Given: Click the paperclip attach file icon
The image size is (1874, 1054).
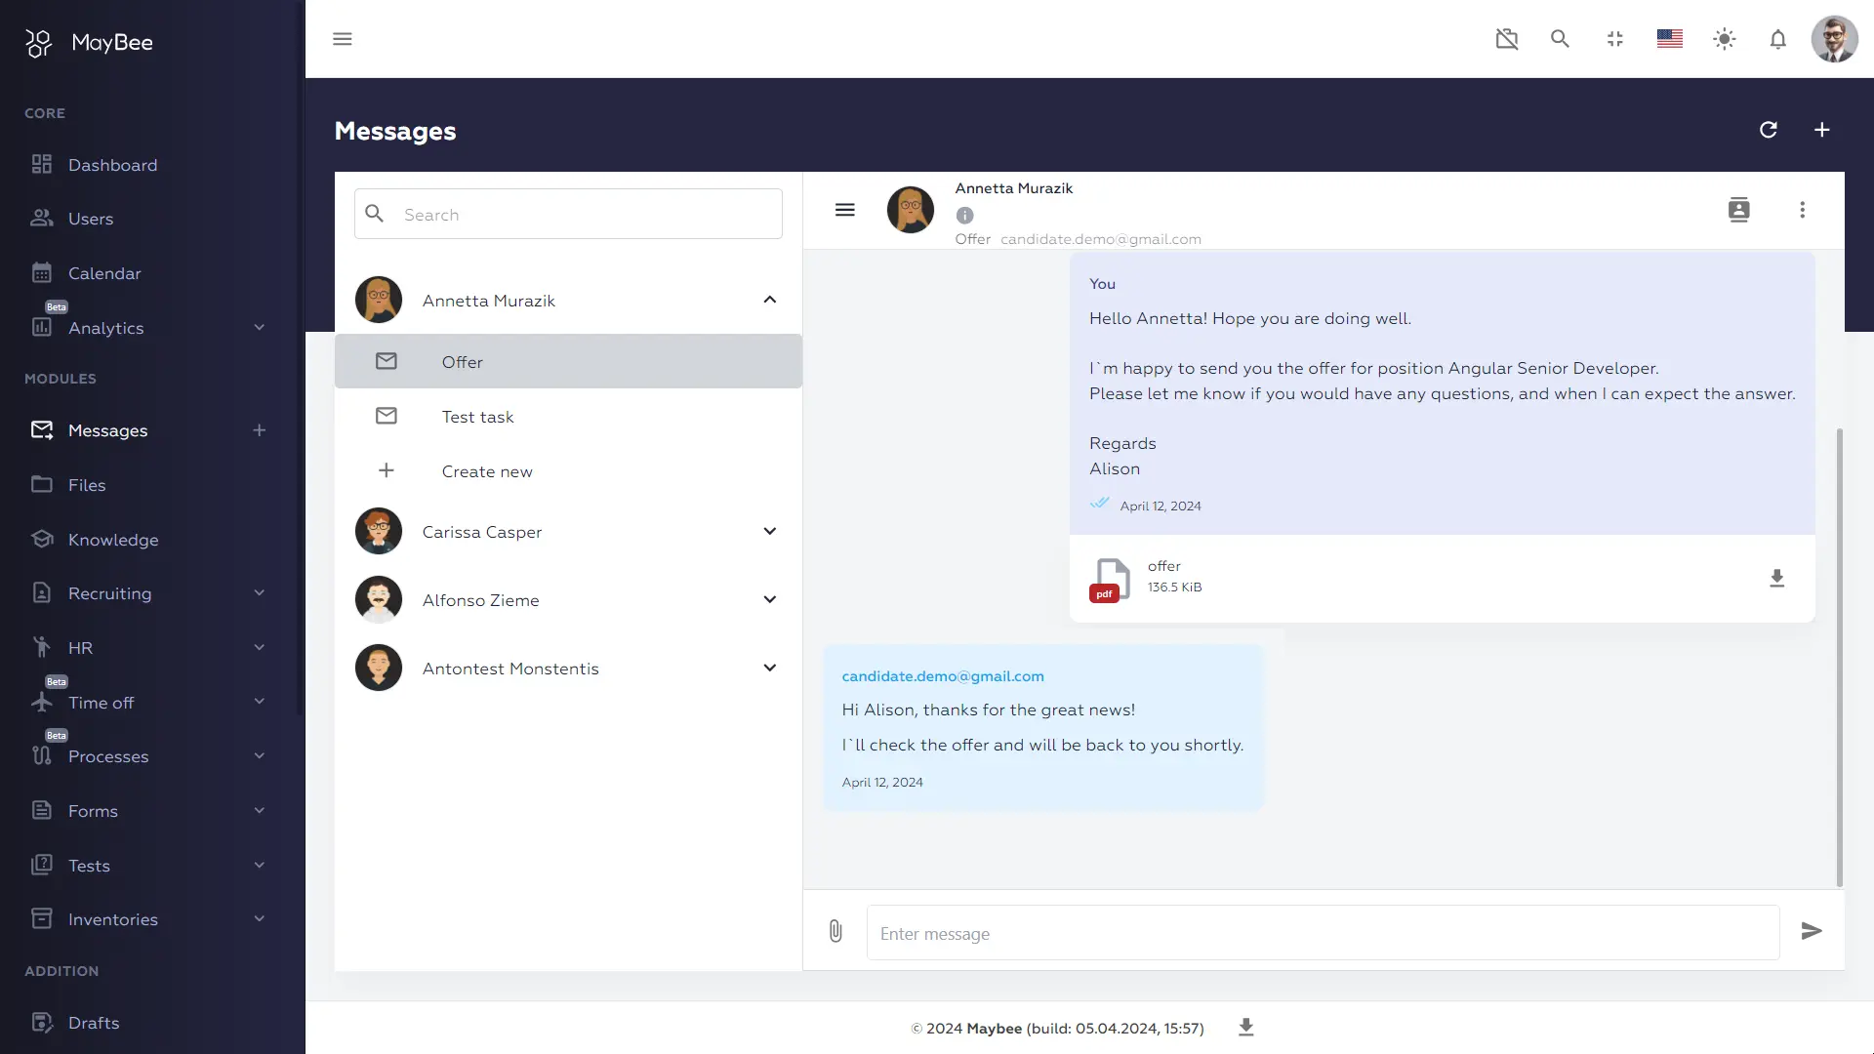Looking at the screenshot, I should tap(835, 931).
